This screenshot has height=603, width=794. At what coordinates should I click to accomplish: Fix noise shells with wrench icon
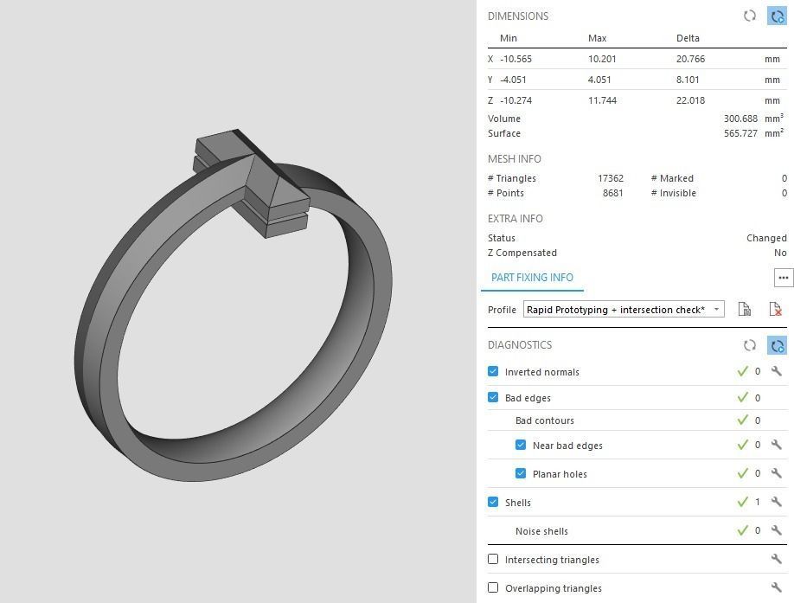[777, 530]
